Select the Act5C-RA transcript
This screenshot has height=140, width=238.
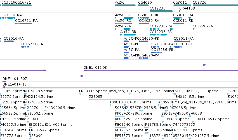123,29
